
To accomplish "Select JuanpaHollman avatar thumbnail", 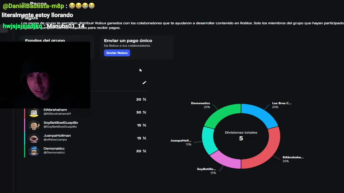I will click(x=34, y=138).
